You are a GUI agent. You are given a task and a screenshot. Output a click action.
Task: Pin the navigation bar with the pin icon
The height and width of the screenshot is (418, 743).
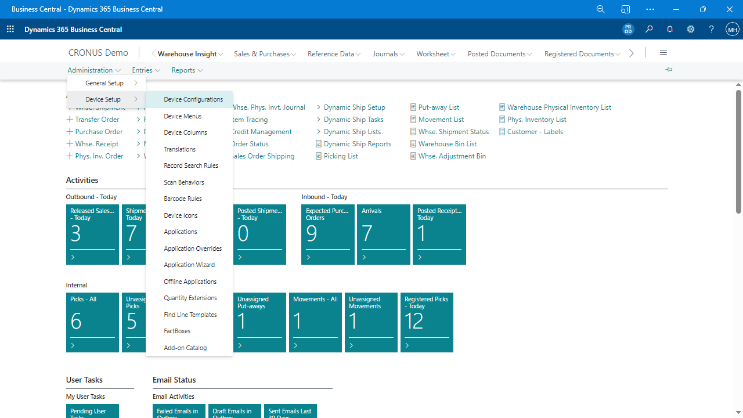(669, 69)
